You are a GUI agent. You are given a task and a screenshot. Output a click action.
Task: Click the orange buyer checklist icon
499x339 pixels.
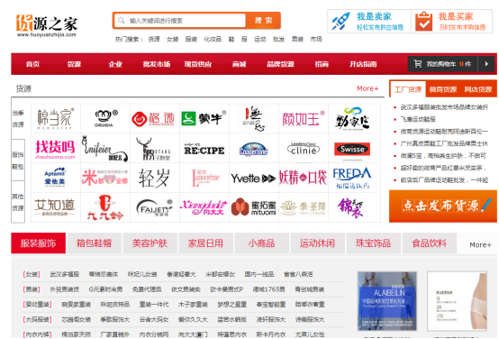pos(423,22)
